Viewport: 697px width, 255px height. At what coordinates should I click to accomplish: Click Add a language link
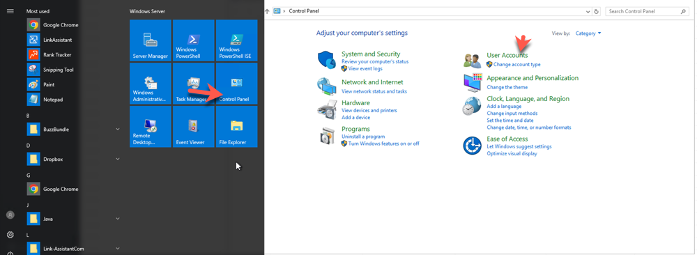[x=504, y=107]
